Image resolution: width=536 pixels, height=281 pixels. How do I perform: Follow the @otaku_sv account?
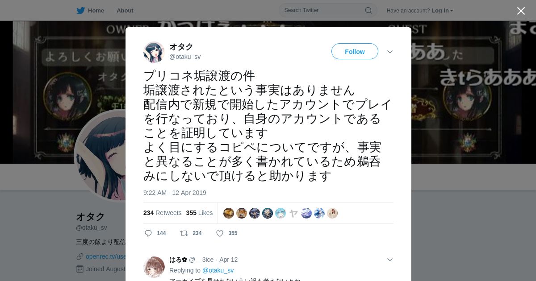(x=355, y=52)
